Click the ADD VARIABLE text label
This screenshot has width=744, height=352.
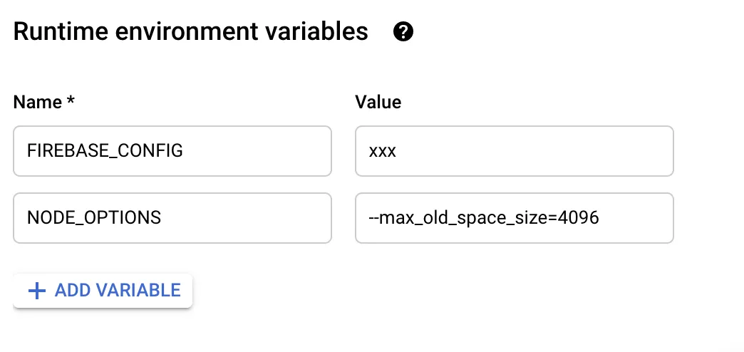pyautogui.click(x=118, y=291)
